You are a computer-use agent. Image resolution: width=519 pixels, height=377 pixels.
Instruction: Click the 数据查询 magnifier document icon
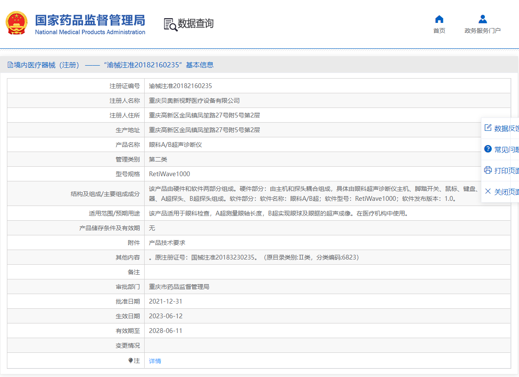[170, 25]
